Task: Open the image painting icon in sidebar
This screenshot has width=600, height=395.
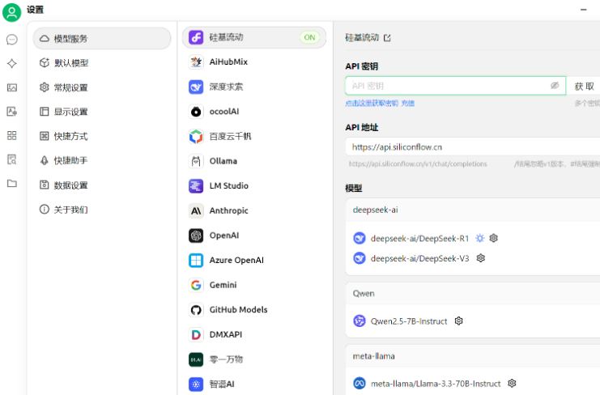Action: tap(11, 87)
